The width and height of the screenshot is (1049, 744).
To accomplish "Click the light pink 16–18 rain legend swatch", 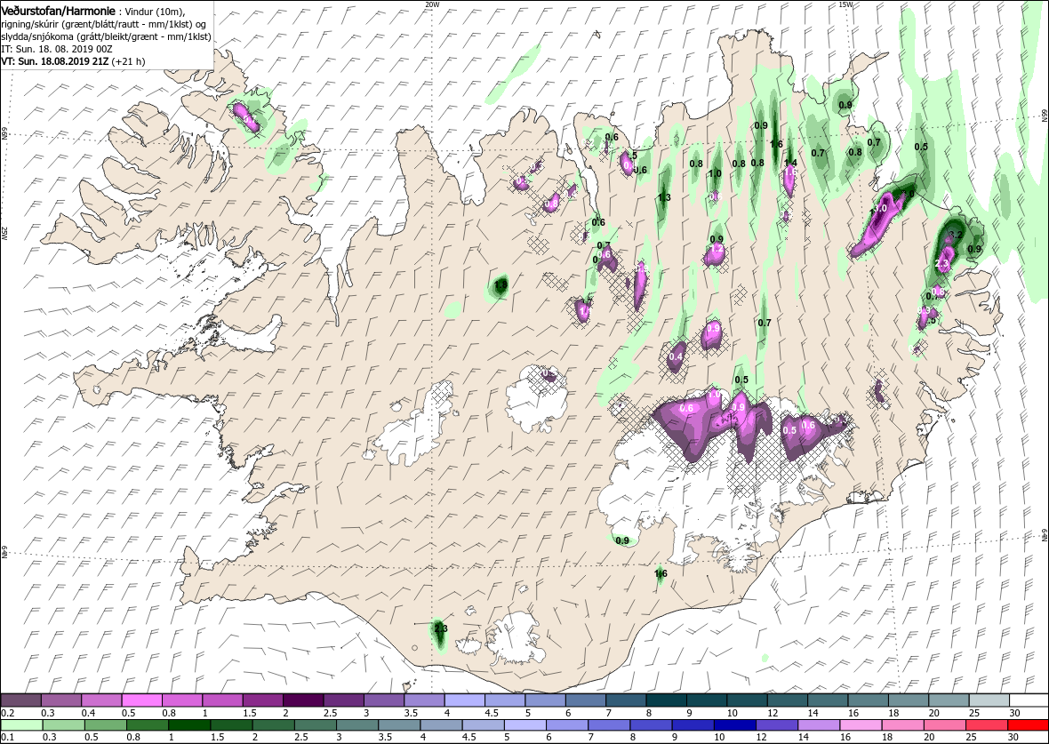I will [861, 726].
